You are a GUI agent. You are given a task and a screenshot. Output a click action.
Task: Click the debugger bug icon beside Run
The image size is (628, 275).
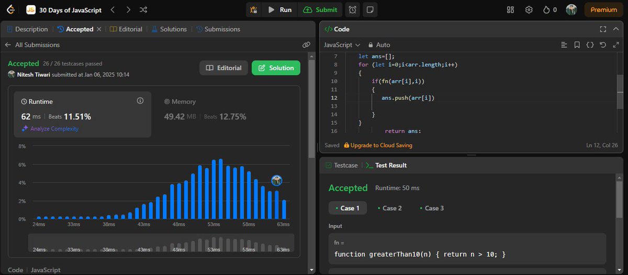pyautogui.click(x=254, y=9)
